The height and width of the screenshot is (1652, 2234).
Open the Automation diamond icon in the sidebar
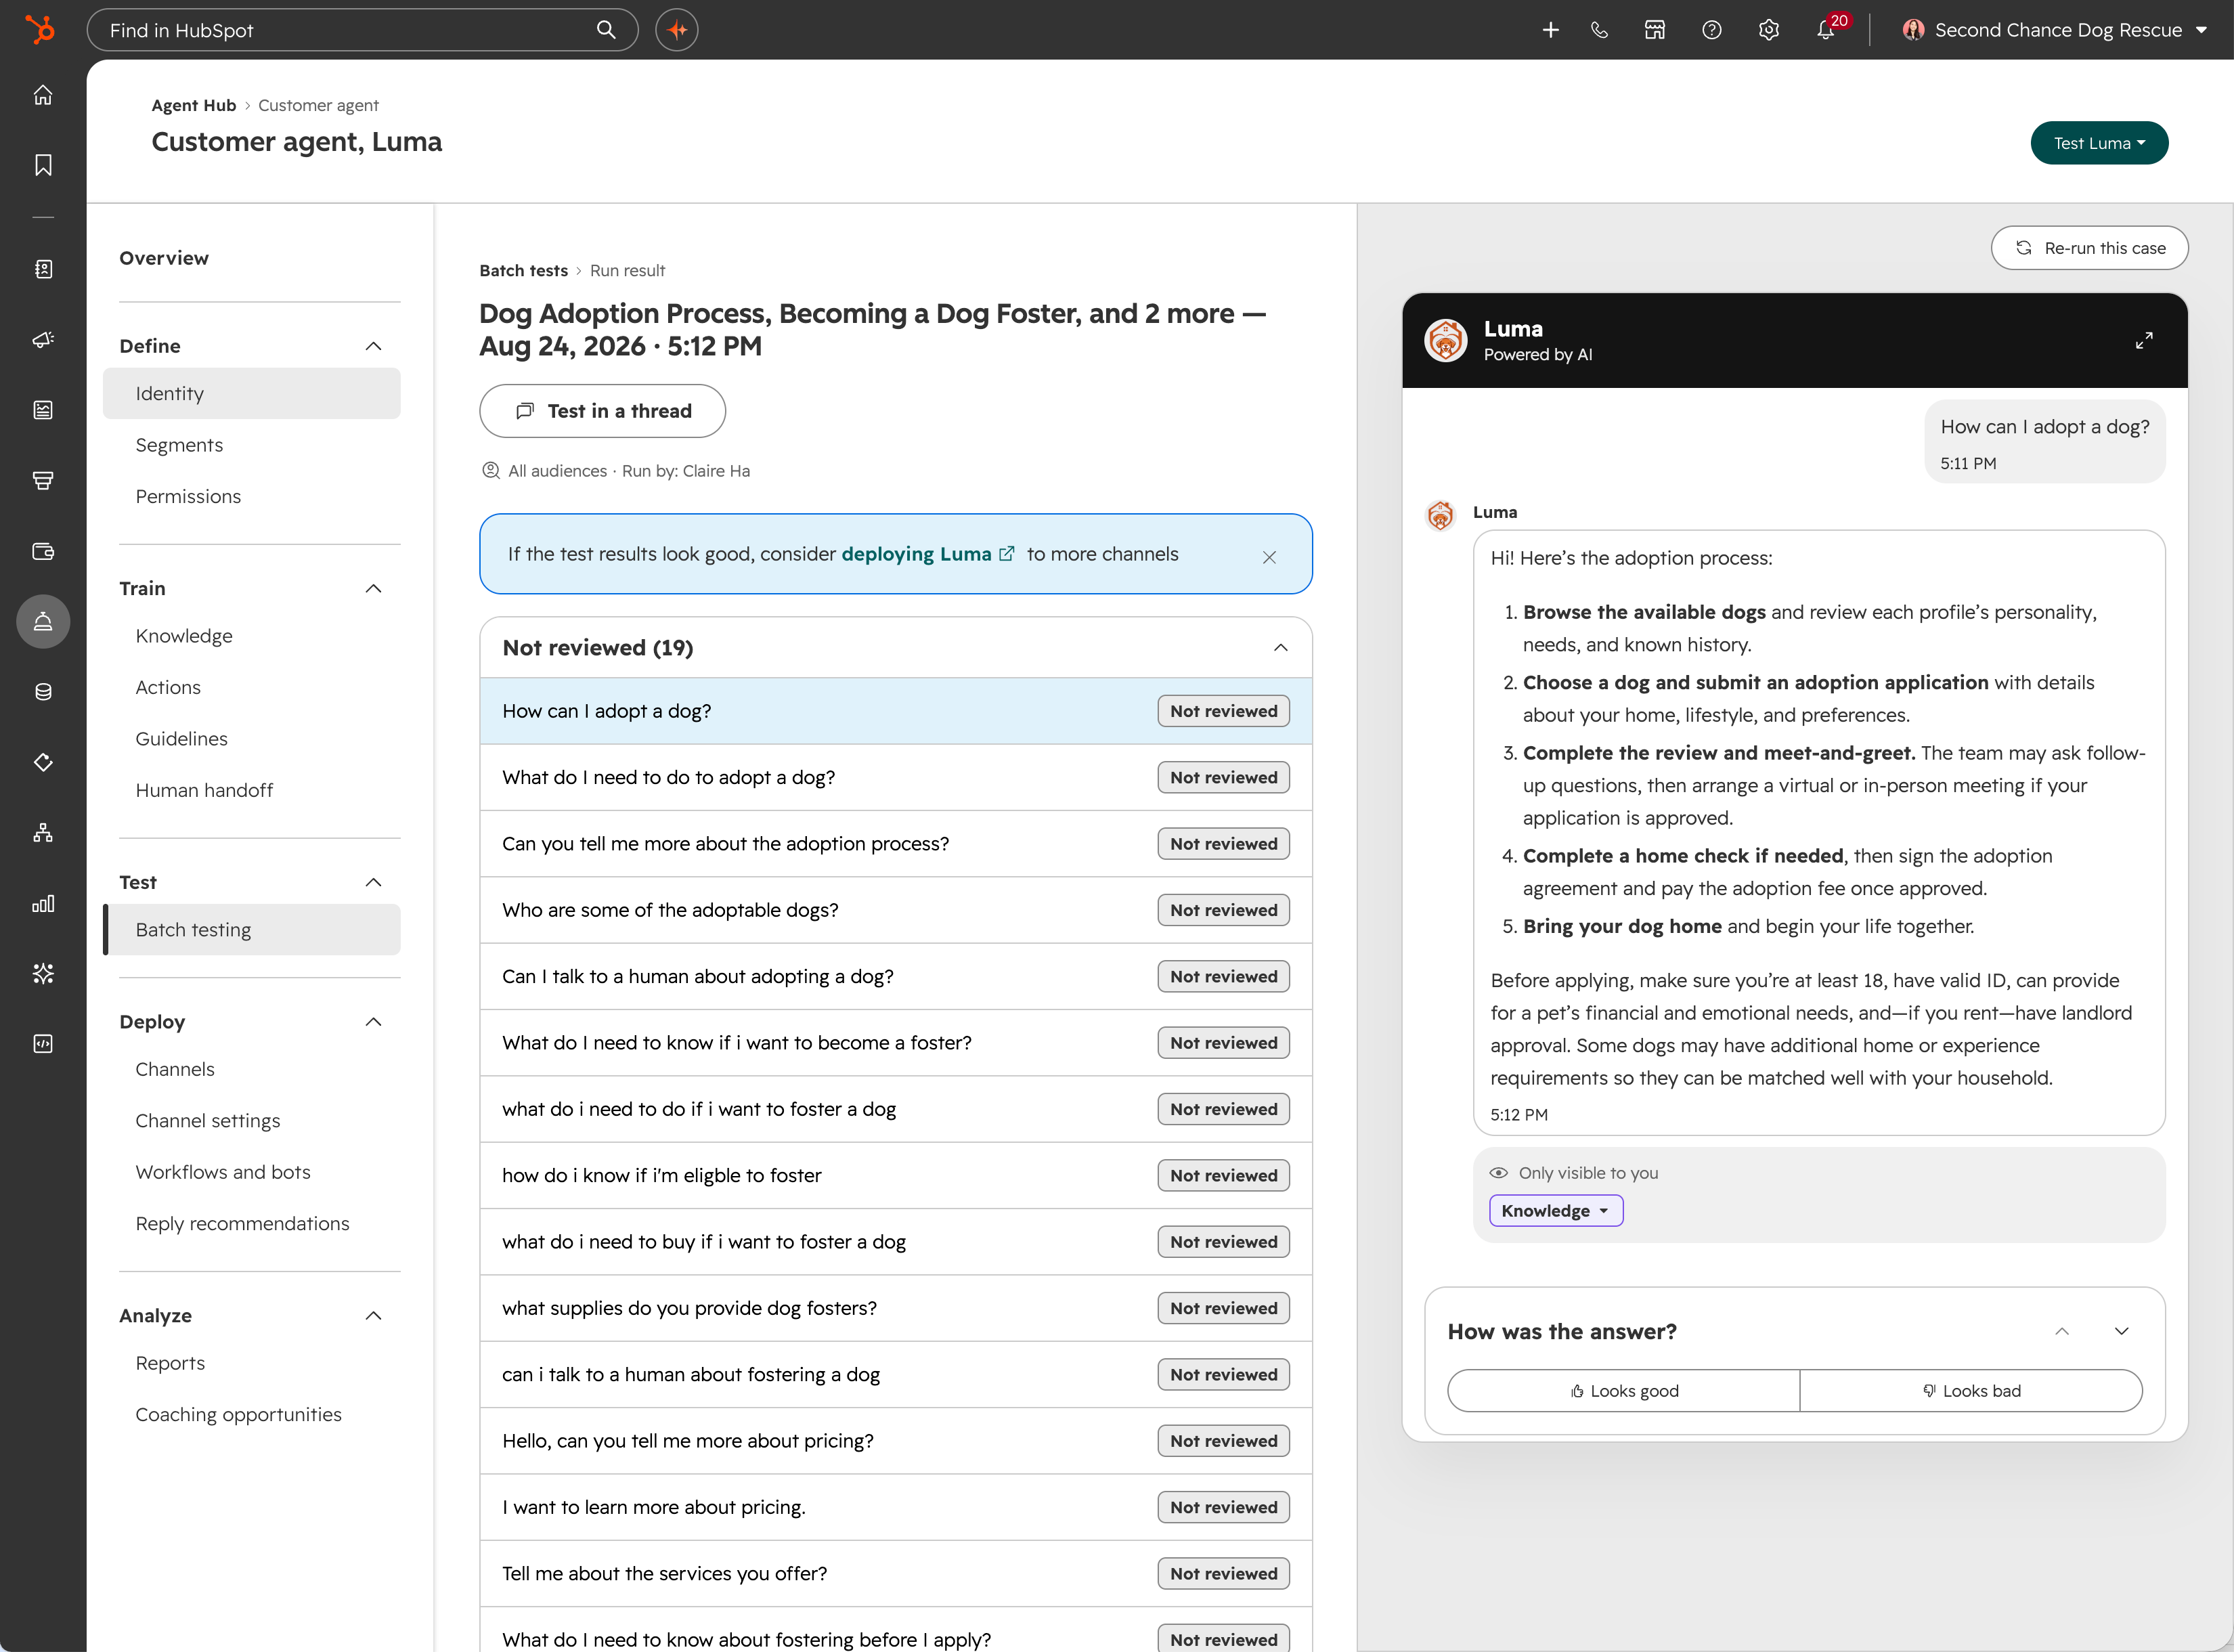click(x=43, y=762)
